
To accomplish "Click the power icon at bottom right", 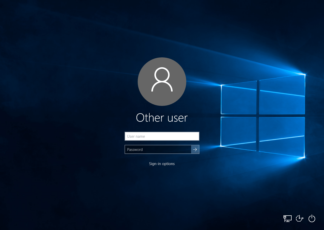I will (x=312, y=218).
